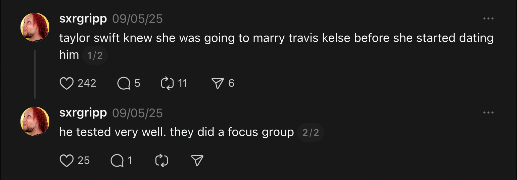The image size is (517, 180).
Task: Click the first post's profile avatar
Action: (x=35, y=27)
